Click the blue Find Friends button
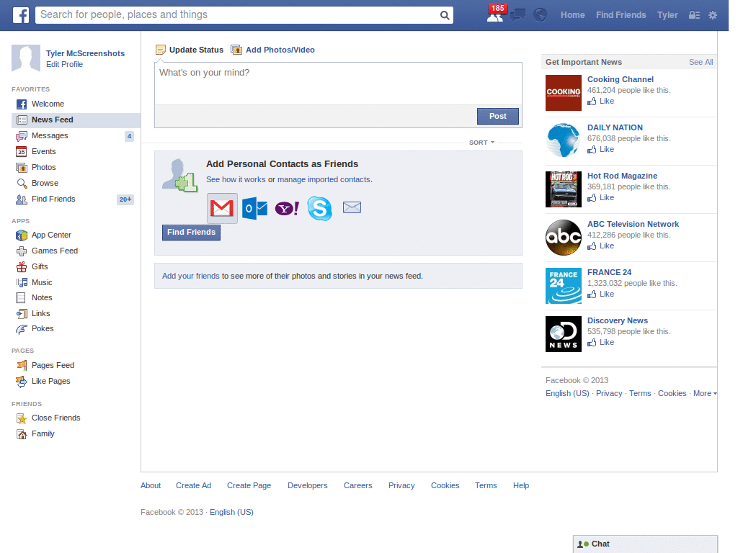 click(x=191, y=233)
